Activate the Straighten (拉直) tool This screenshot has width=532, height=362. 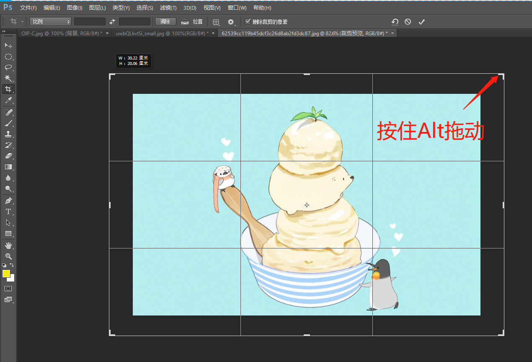pyautogui.click(x=192, y=22)
